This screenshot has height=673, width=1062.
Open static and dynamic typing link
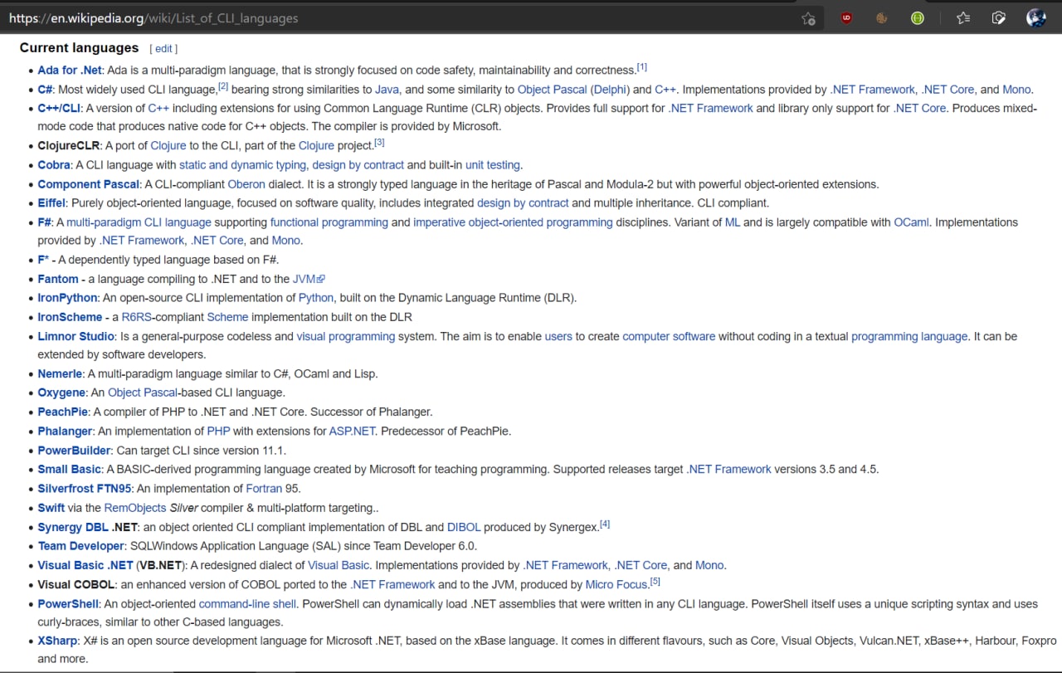pos(242,165)
